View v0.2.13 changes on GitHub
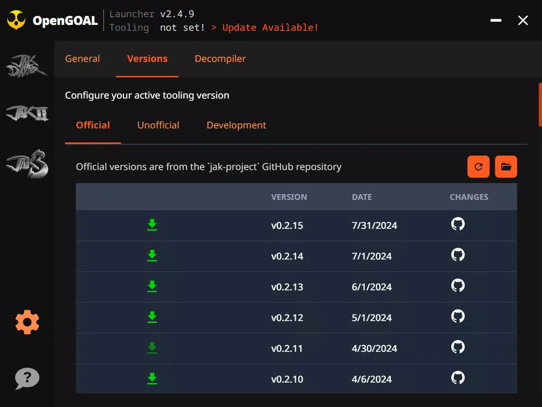Image resolution: width=542 pixels, height=407 pixels. point(458,285)
